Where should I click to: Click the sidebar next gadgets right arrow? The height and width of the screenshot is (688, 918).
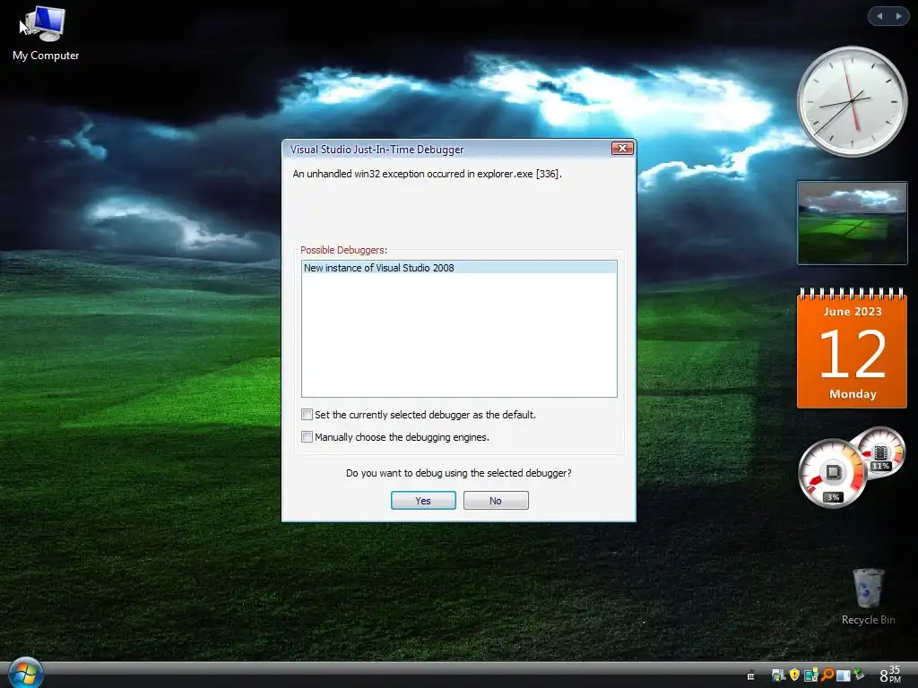pos(898,16)
